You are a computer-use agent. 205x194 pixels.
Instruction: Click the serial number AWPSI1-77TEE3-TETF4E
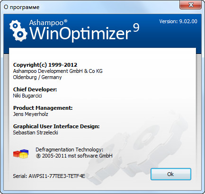[x=57, y=176]
